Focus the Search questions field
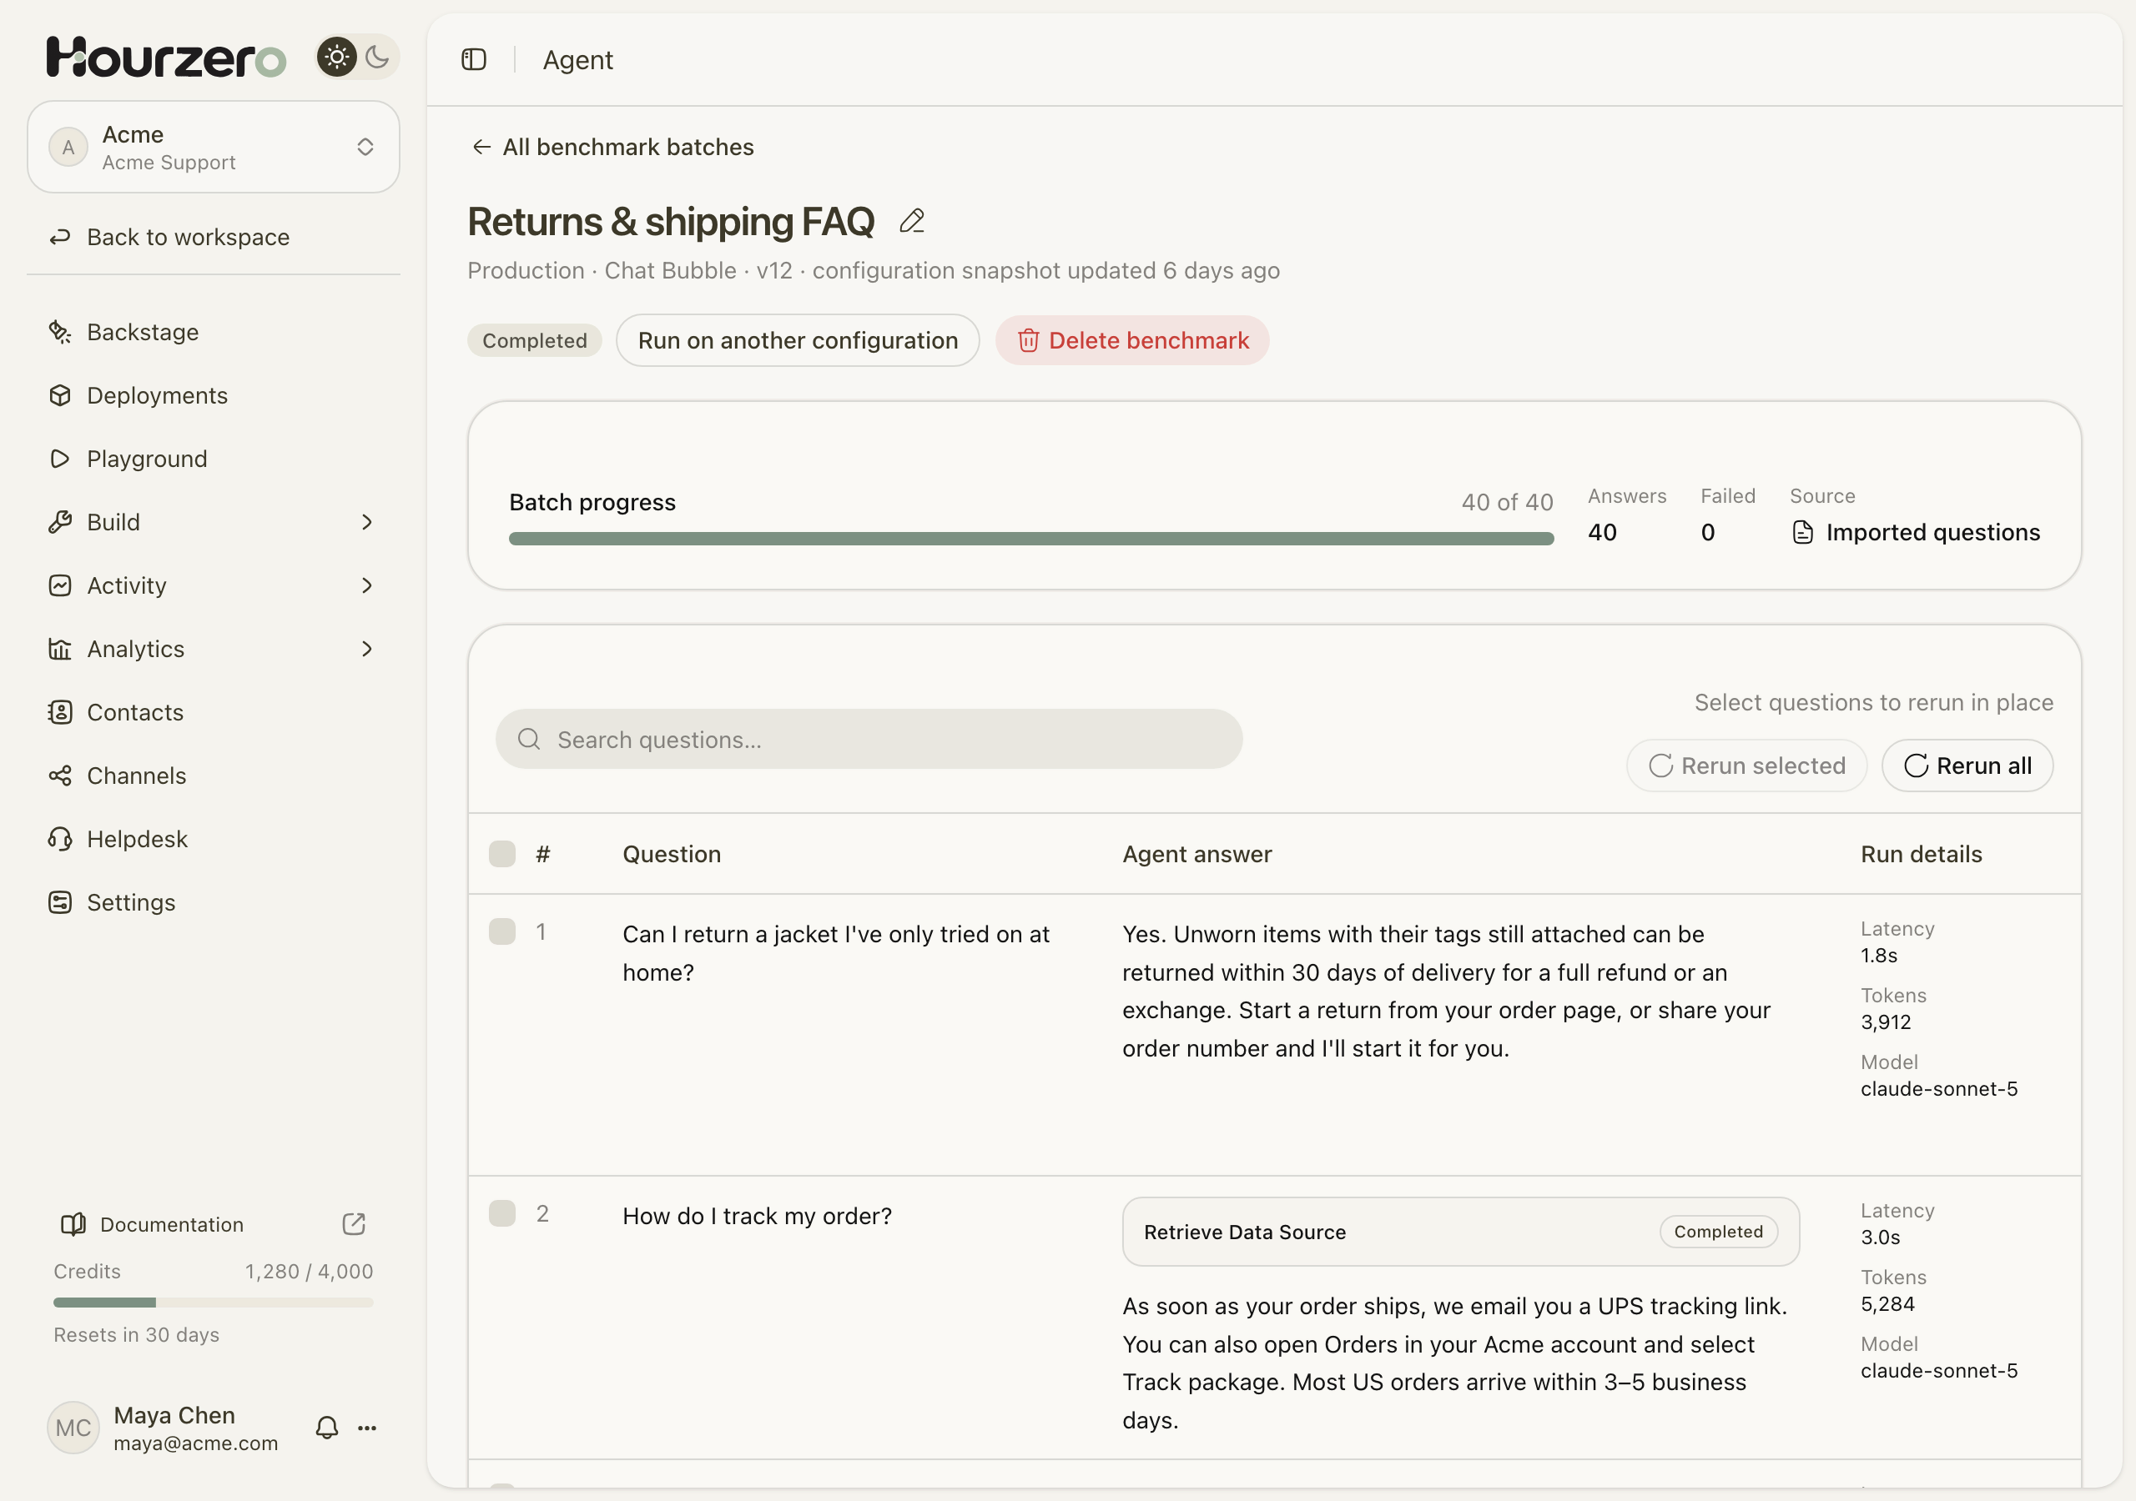Screen dimensions: 2136x1501 (x=869, y=740)
